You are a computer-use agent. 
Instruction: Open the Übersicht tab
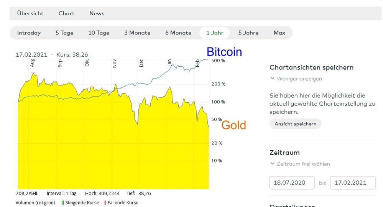click(x=30, y=13)
